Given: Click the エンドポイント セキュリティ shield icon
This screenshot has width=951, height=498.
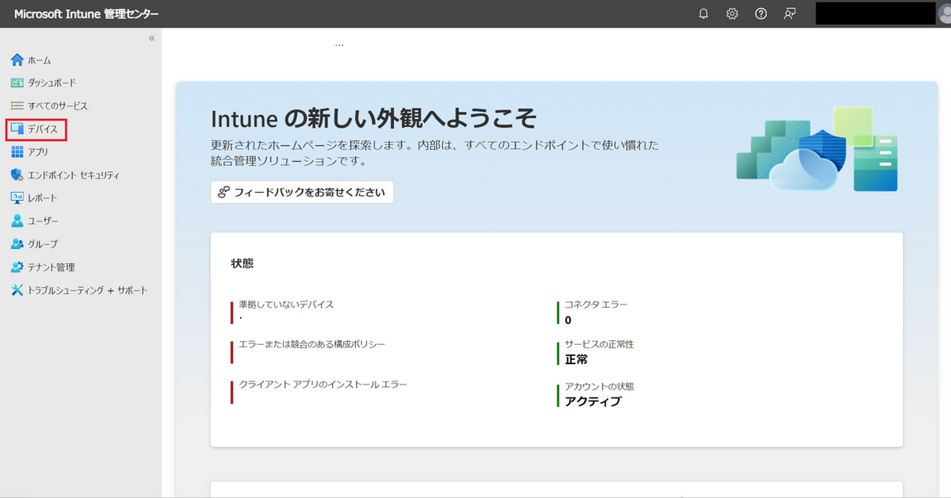Looking at the screenshot, I should coord(17,174).
